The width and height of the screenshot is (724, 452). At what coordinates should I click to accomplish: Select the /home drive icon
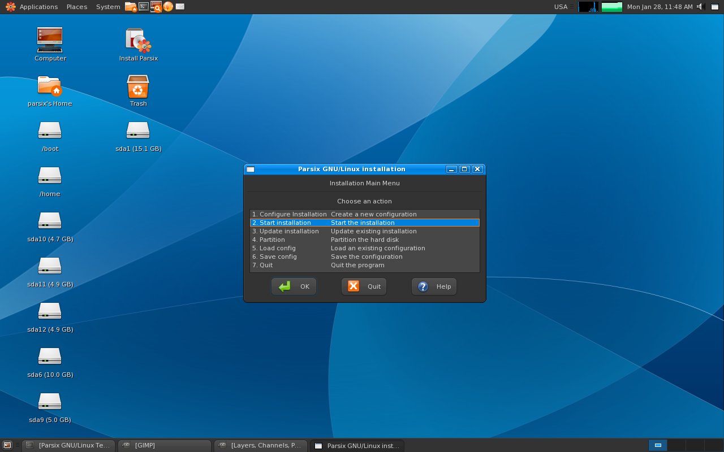(x=50, y=176)
